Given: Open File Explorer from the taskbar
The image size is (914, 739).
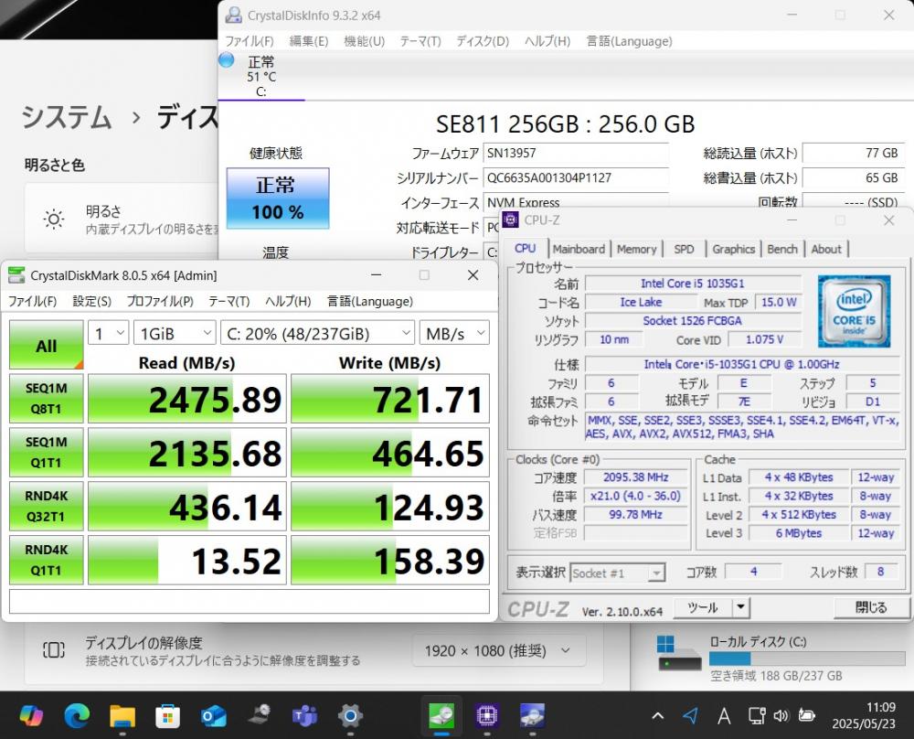Looking at the screenshot, I should 122,715.
